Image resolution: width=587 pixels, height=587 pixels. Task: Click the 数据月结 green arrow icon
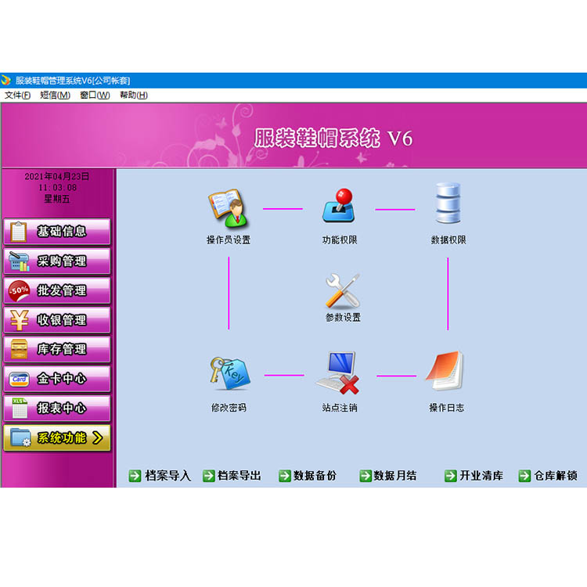366,475
